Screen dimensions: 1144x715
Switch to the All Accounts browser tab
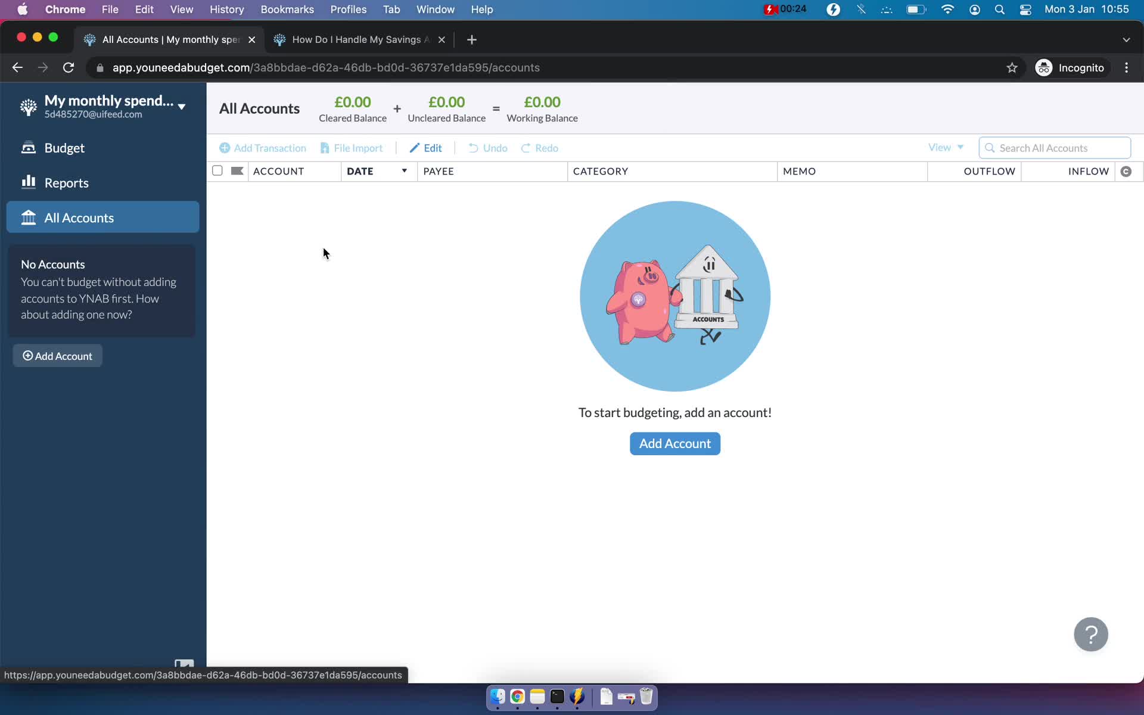click(170, 39)
